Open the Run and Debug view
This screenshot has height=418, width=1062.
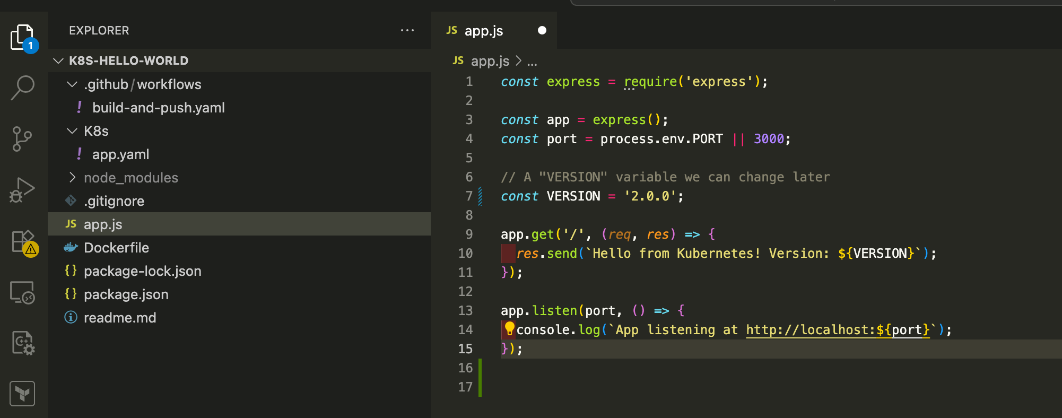(22, 190)
